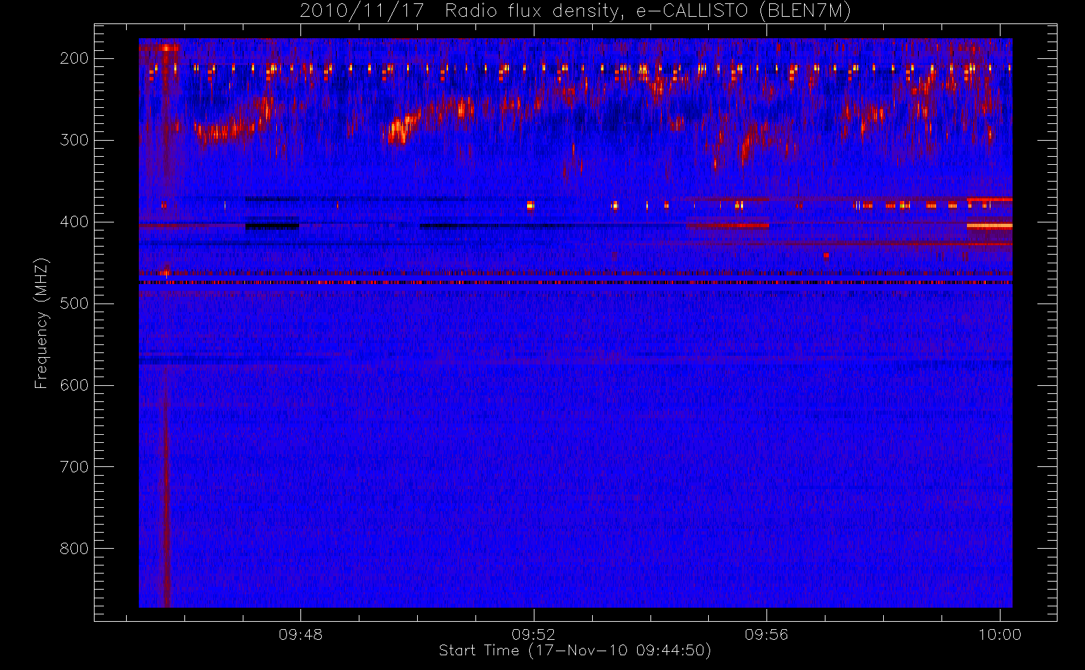
Task: Click the 200 frequency tick label
Action: pos(74,58)
